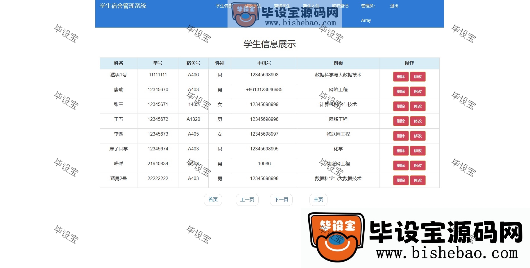Screen dimensions: 530x268
Task: Open the 学生信息 navigation item
Action: click(x=224, y=6)
